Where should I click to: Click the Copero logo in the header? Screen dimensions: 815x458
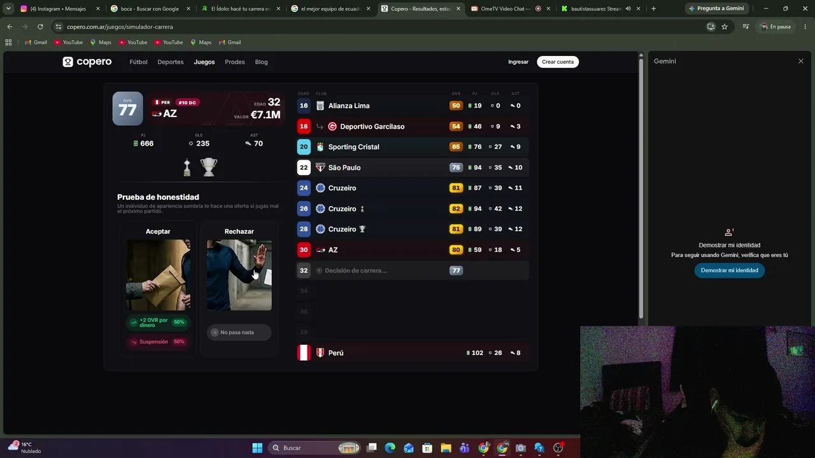[x=87, y=62]
